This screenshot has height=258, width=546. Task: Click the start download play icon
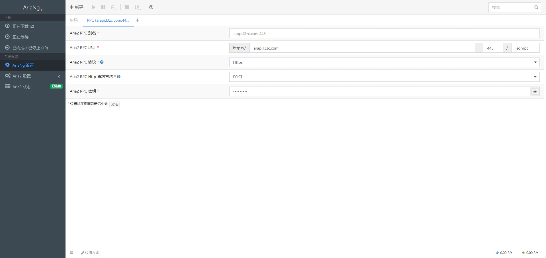click(x=94, y=7)
